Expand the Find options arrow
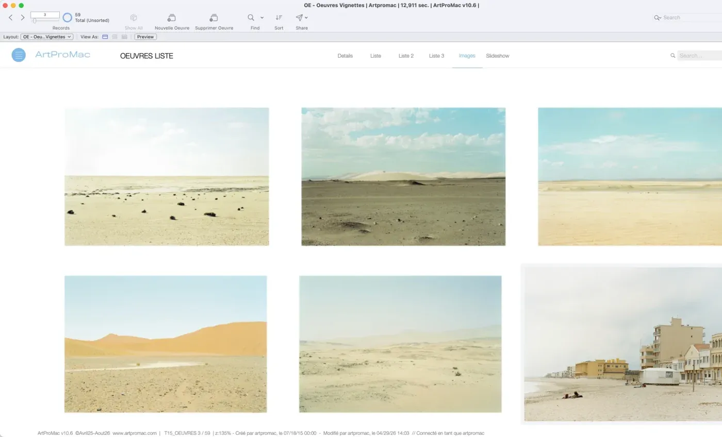The image size is (722, 437). [262, 18]
